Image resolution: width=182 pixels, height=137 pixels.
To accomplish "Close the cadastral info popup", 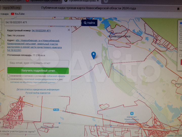I will tap(69, 30).
